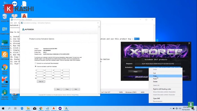Click the battery icon in system tray
The height and width of the screenshot is (111, 197).
coord(174,108)
